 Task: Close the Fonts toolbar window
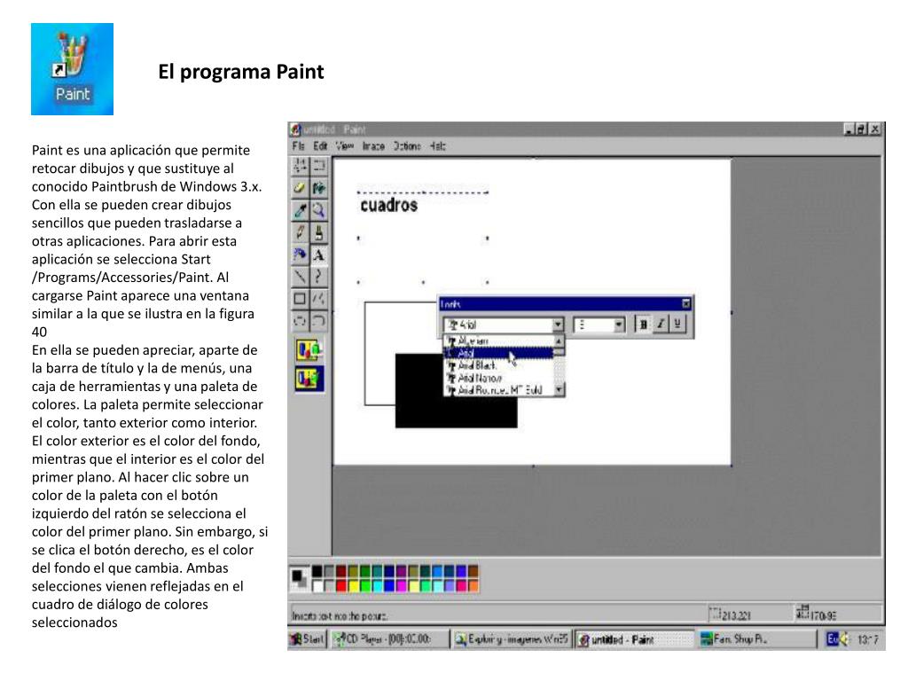(x=686, y=303)
